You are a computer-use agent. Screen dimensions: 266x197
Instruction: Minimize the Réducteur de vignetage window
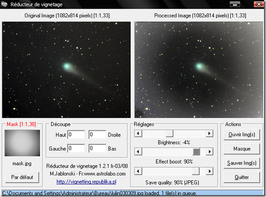coord(235,4)
